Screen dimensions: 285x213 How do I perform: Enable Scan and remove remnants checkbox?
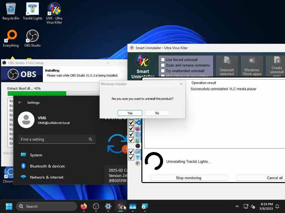(x=163, y=65)
